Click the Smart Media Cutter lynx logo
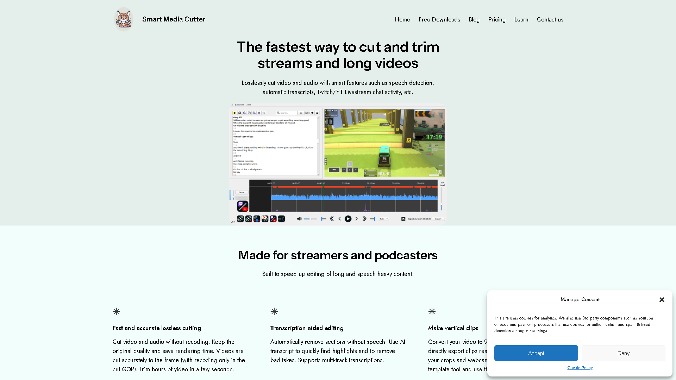676x380 pixels. (124, 19)
